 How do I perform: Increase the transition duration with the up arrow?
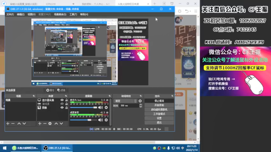pos(141,104)
